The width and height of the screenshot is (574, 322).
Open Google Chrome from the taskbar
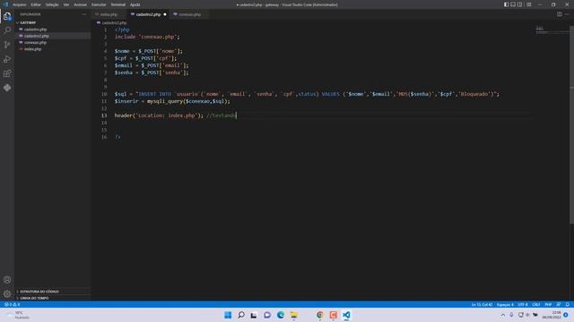tap(320, 315)
